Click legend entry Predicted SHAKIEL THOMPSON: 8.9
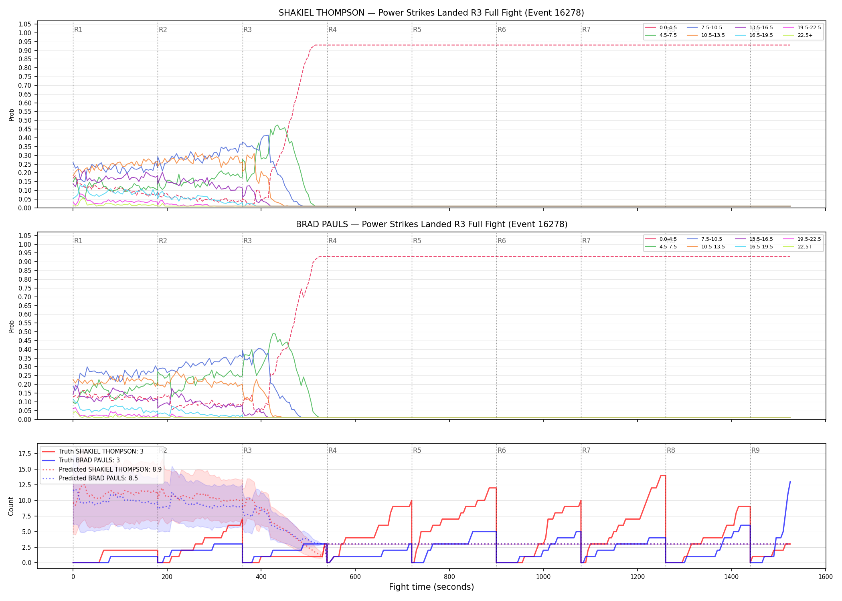 102,470
